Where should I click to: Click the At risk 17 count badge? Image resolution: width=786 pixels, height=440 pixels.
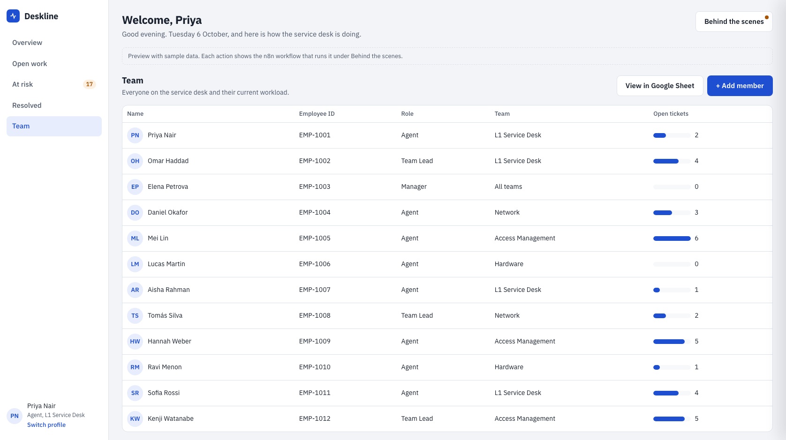89,84
